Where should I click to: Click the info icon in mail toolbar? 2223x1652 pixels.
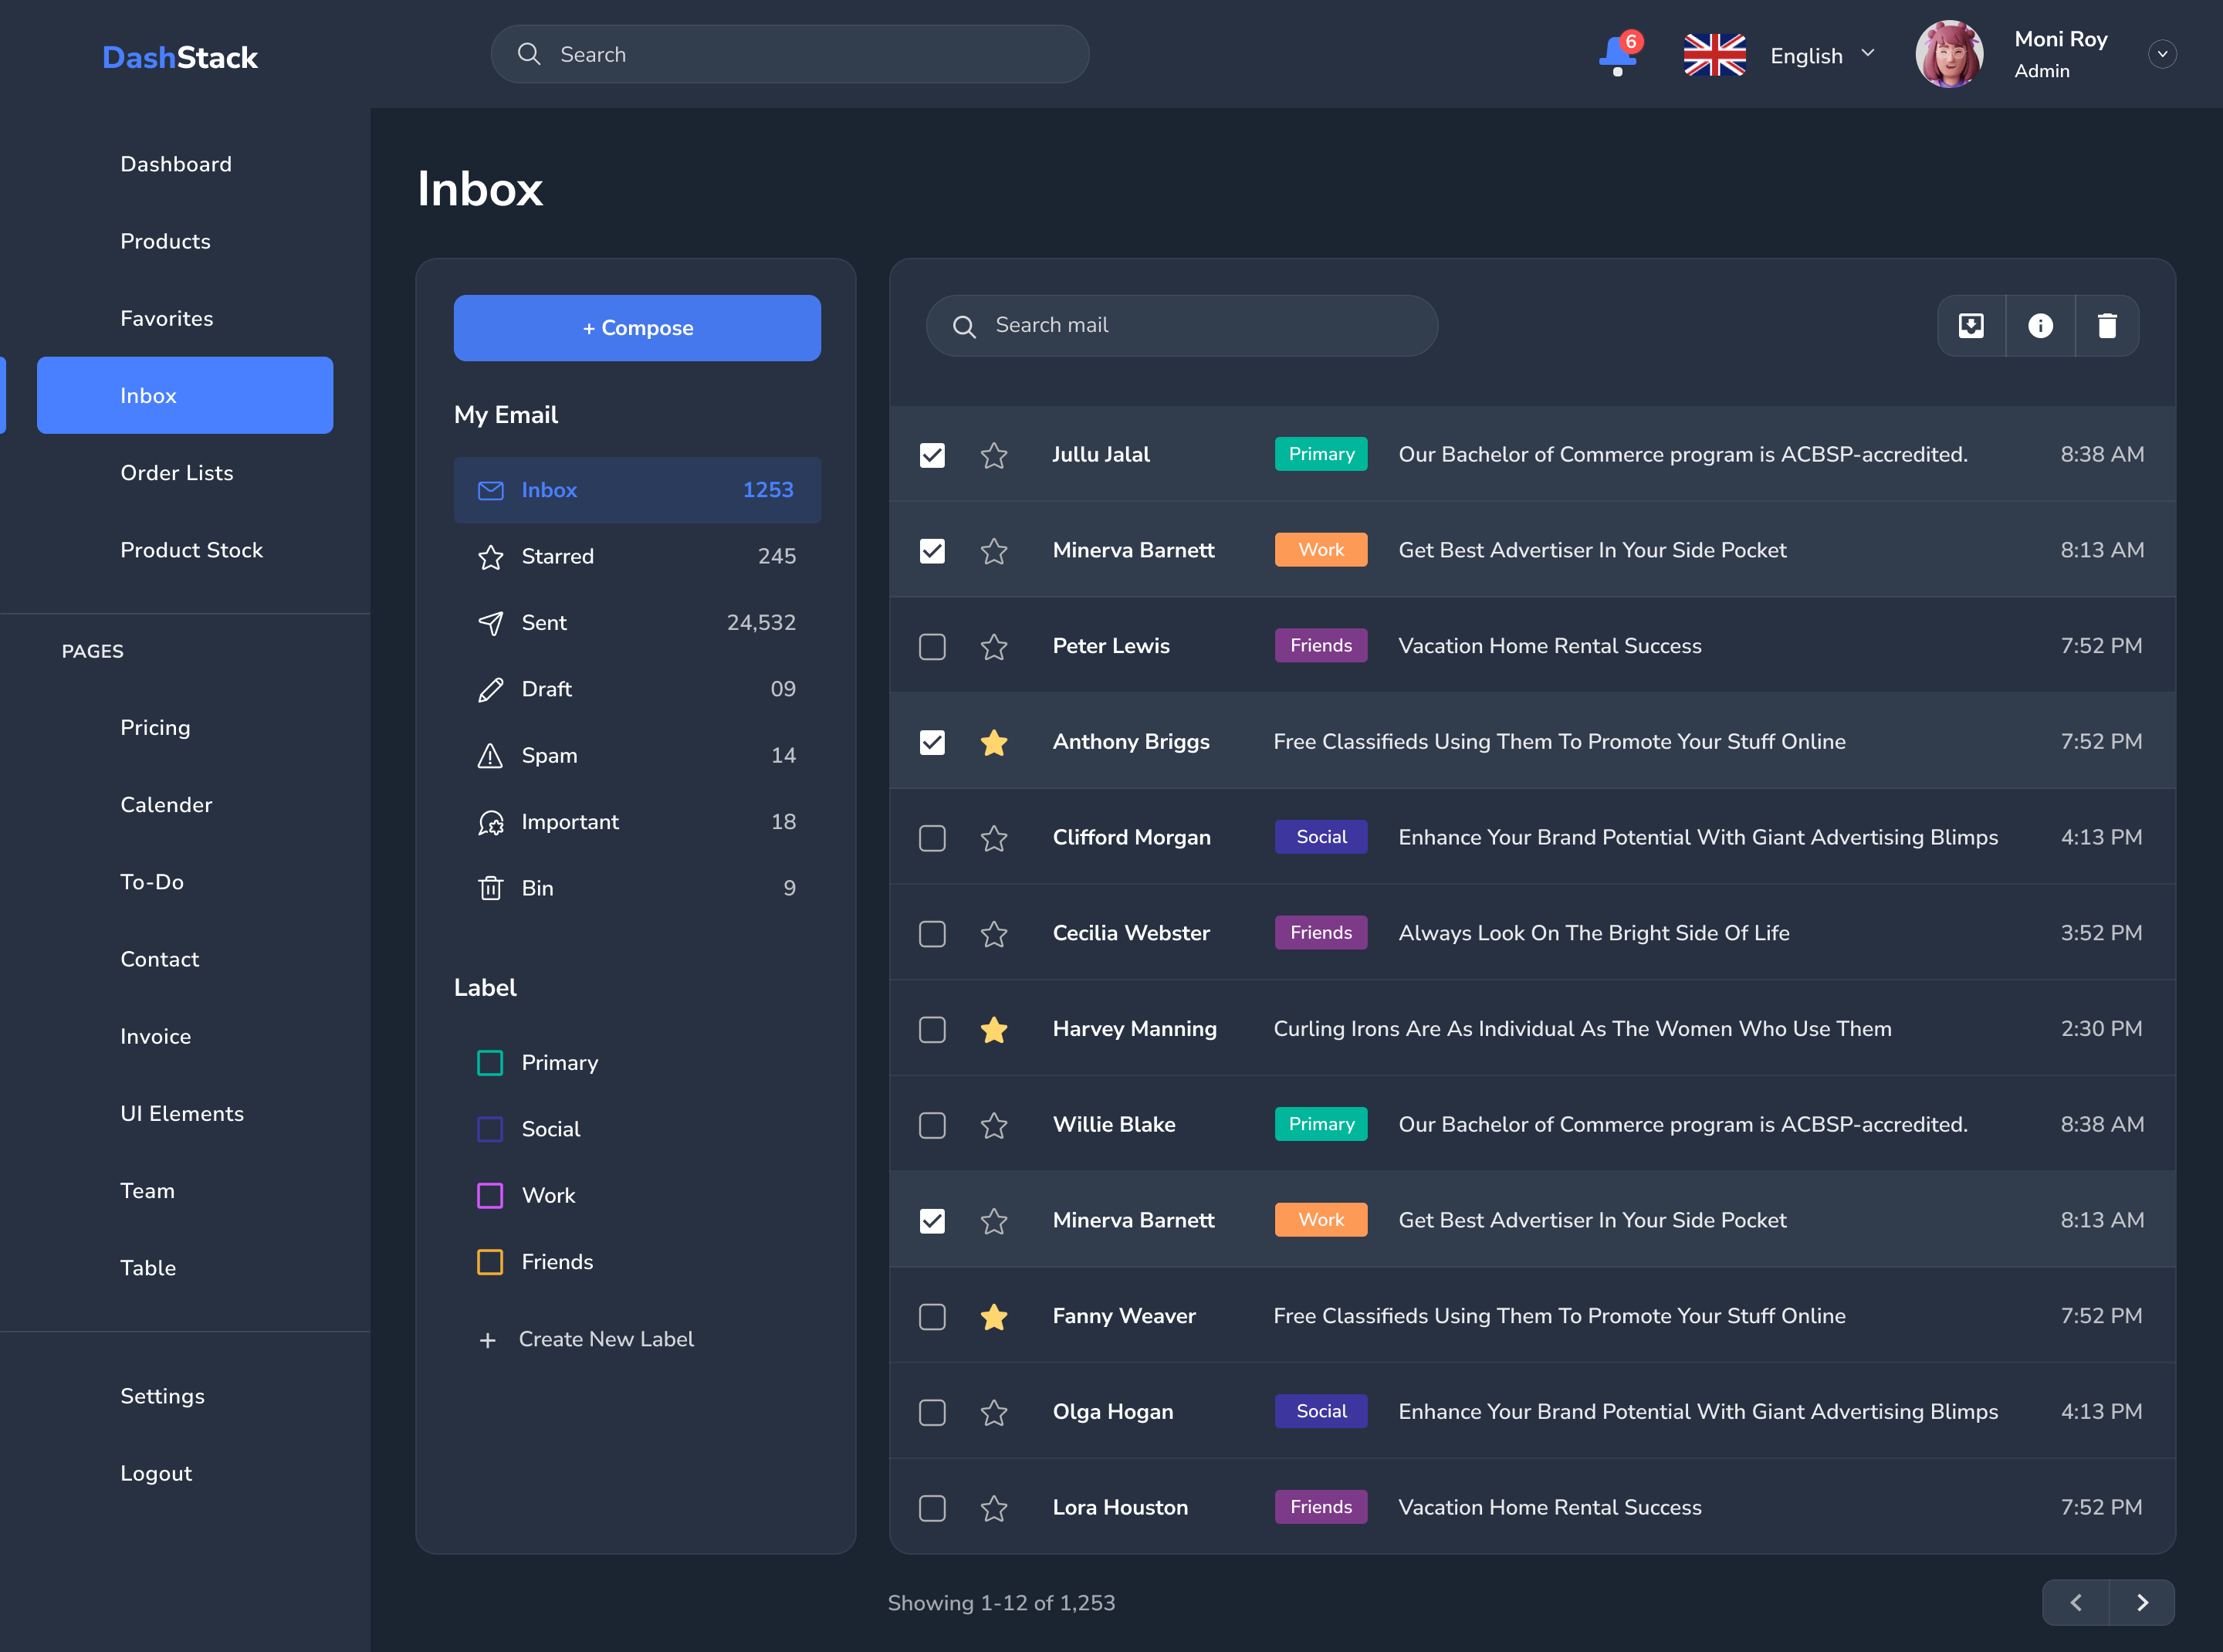point(2040,326)
